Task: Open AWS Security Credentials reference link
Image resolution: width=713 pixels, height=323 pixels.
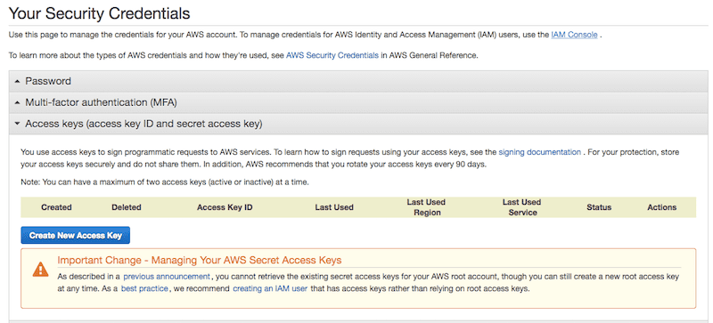Action: (x=332, y=55)
